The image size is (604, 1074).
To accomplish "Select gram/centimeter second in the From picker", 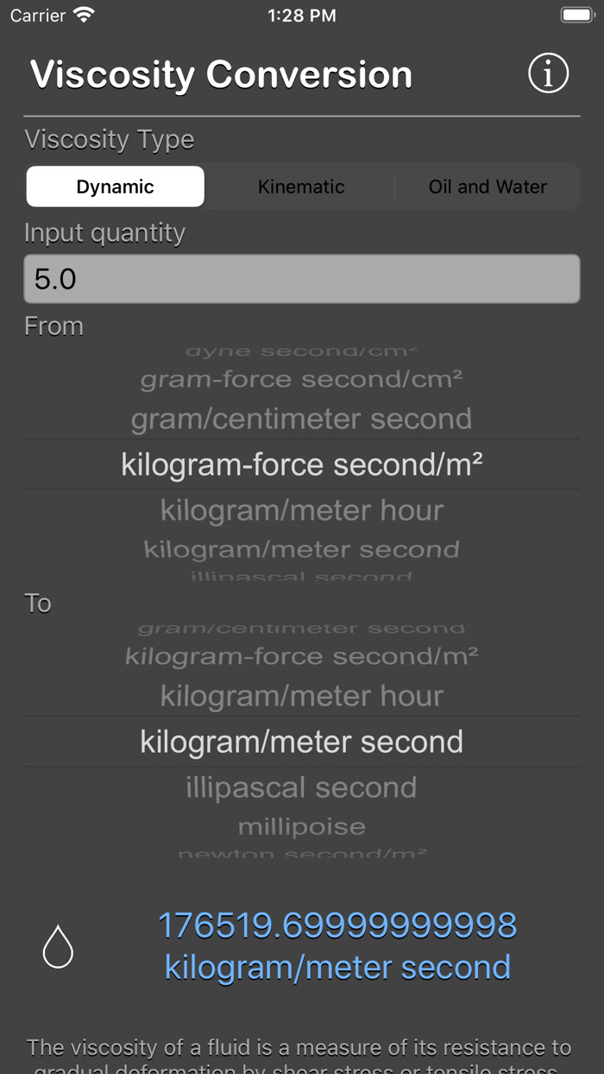I will [x=300, y=419].
